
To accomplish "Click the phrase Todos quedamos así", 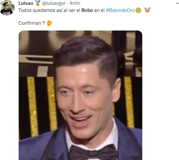I will tap(40, 10).
